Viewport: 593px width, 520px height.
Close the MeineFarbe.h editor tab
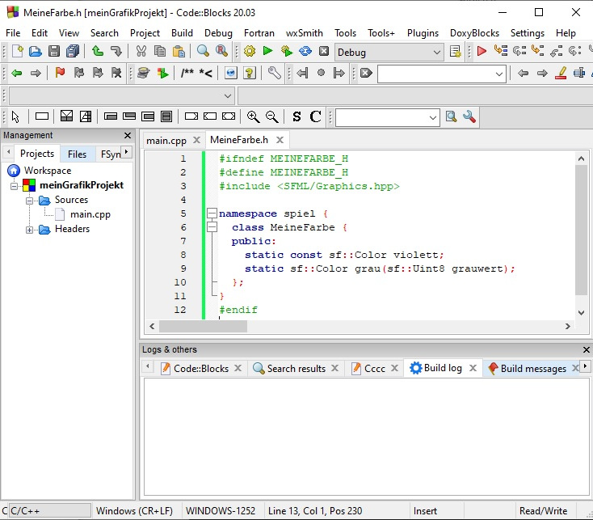tap(279, 141)
